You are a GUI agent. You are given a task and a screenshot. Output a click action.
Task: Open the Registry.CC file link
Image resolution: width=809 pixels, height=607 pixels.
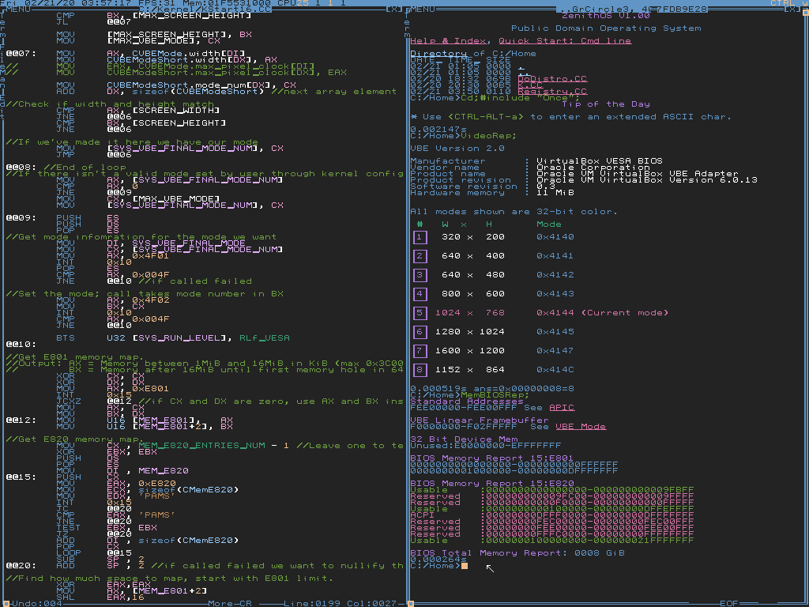(x=552, y=92)
